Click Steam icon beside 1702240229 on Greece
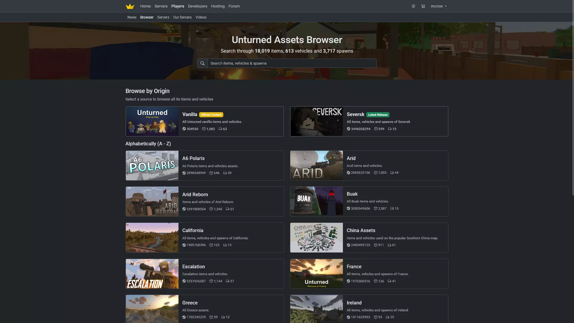574x323 pixels. (x=184, y=317)
